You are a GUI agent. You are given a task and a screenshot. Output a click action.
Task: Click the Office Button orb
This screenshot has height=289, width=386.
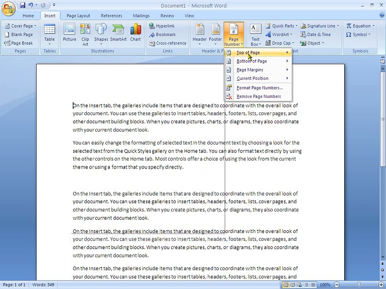pos(8,8)
